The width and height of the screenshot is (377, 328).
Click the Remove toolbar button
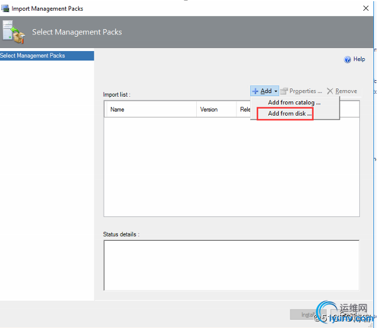[342, 91]
